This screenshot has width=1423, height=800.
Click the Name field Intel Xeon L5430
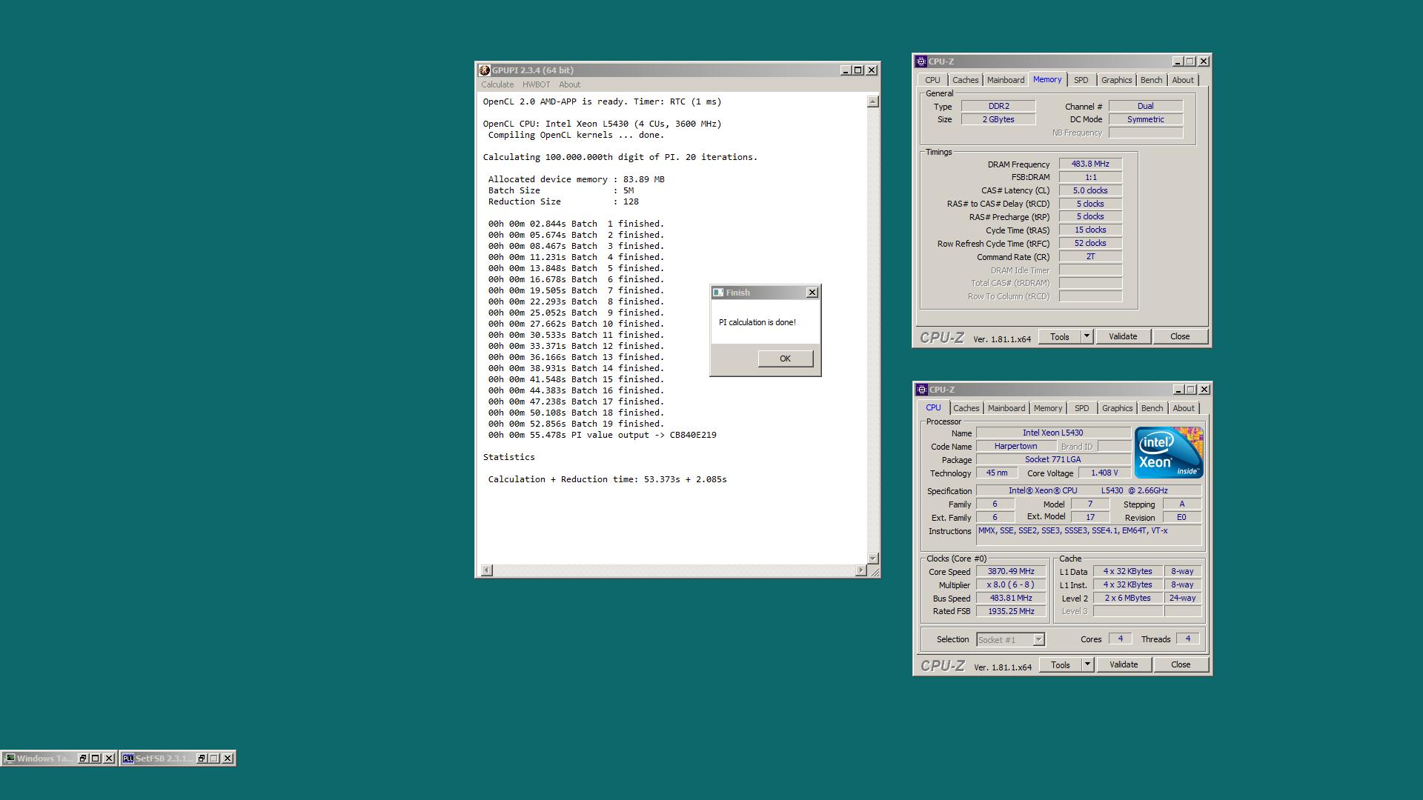click(x=1052, y=433)
